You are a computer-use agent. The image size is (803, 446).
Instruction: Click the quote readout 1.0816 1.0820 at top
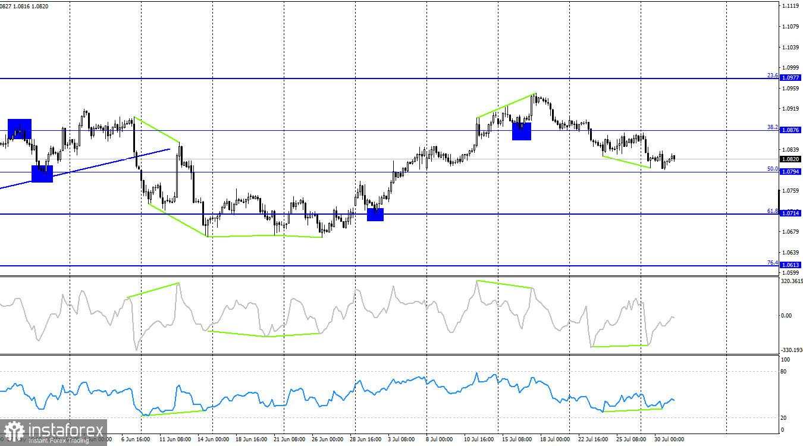[32, 6]
